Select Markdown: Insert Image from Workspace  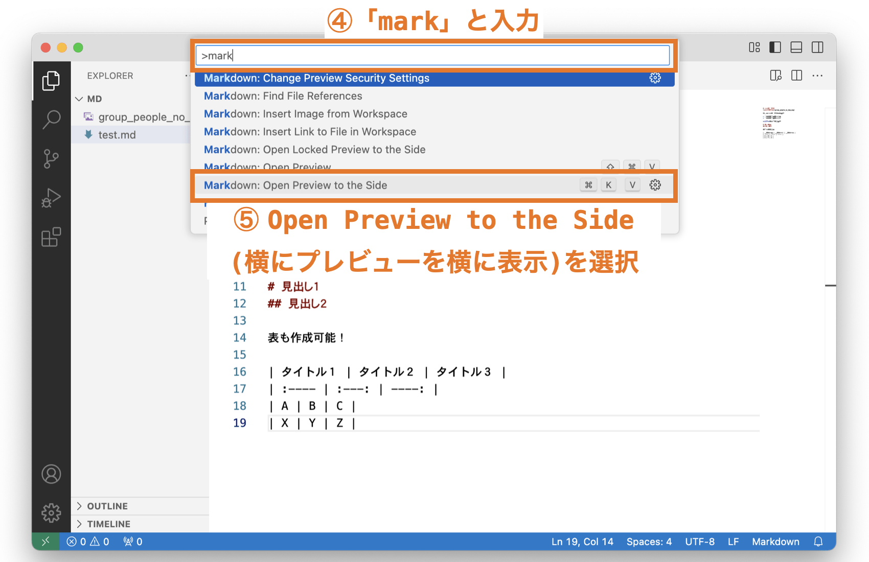click(x=435, y=114)
